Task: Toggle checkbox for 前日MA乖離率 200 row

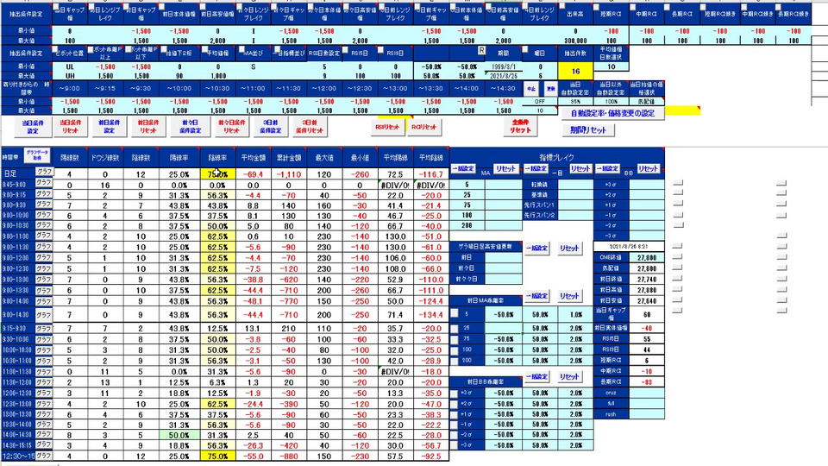Action: click(x=455, y=361)
